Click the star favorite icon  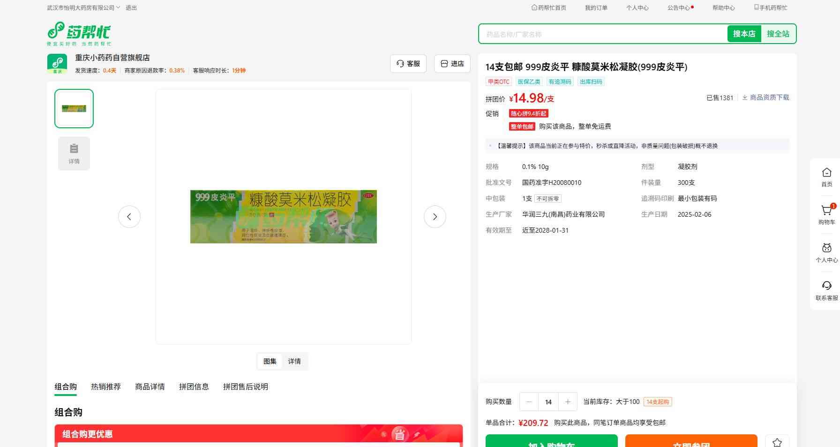tap(777, 441)
